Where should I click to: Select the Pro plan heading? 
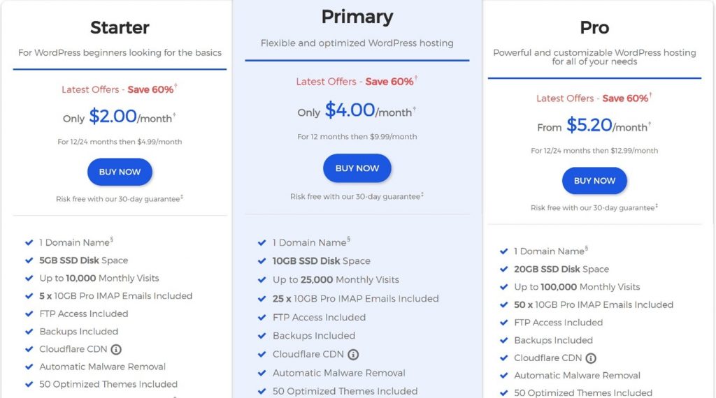pyautogui.click(x=594, y=28)
